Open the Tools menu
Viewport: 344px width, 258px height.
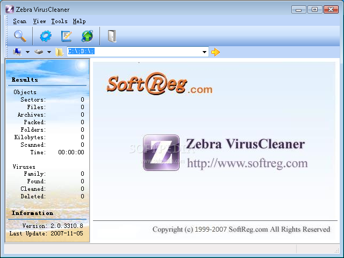(x=59, y=21)
